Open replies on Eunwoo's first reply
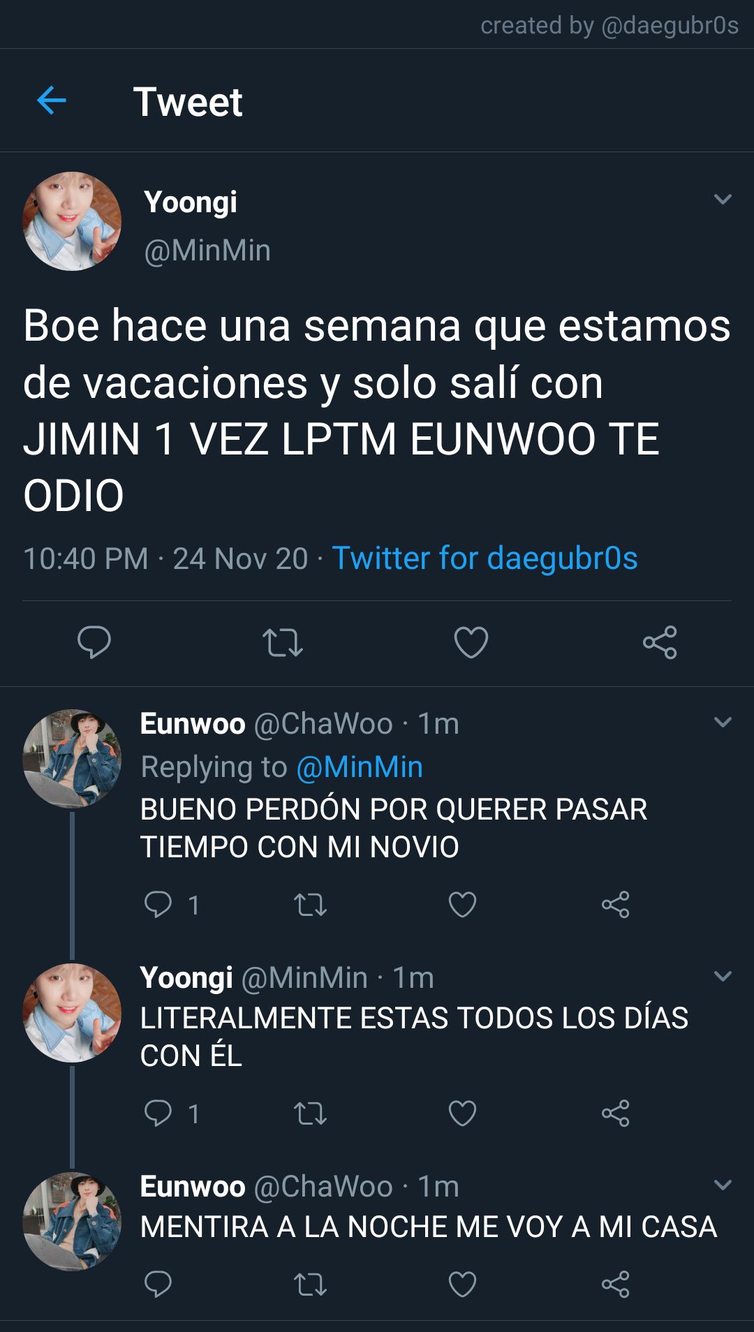The image size is (754, 1332). [158, 904]
